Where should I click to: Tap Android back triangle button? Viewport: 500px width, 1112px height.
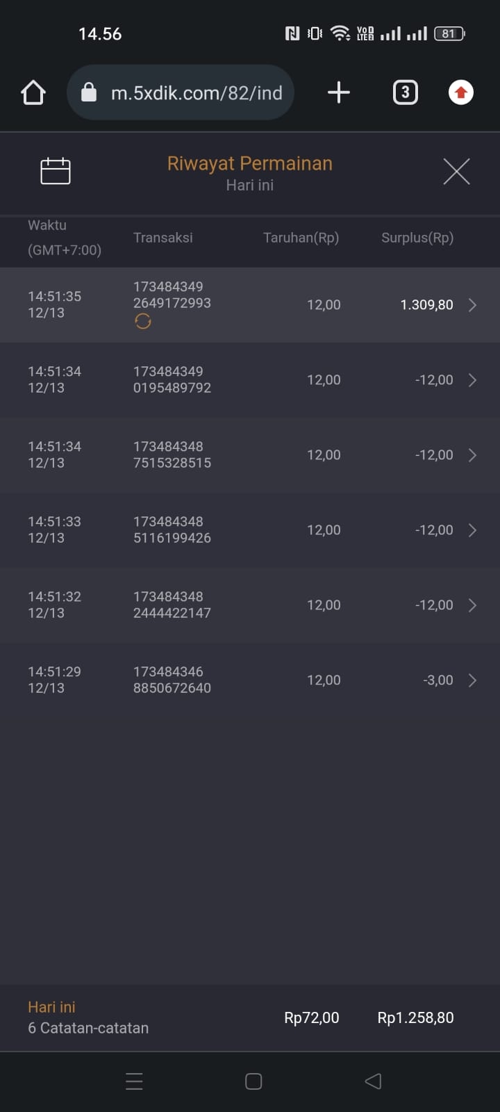coord(373,1081)
